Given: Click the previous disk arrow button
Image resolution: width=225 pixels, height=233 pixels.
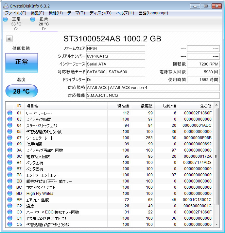Looking at the screenshot, I should (x=9, y=39).
